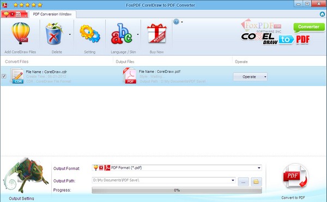Open the Output Path dropdown arrow
327x202 pixels.
tap(233, 180)
